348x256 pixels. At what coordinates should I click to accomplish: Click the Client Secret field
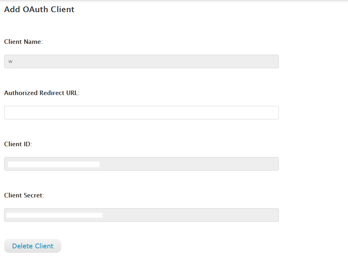(x=141, y=215)
